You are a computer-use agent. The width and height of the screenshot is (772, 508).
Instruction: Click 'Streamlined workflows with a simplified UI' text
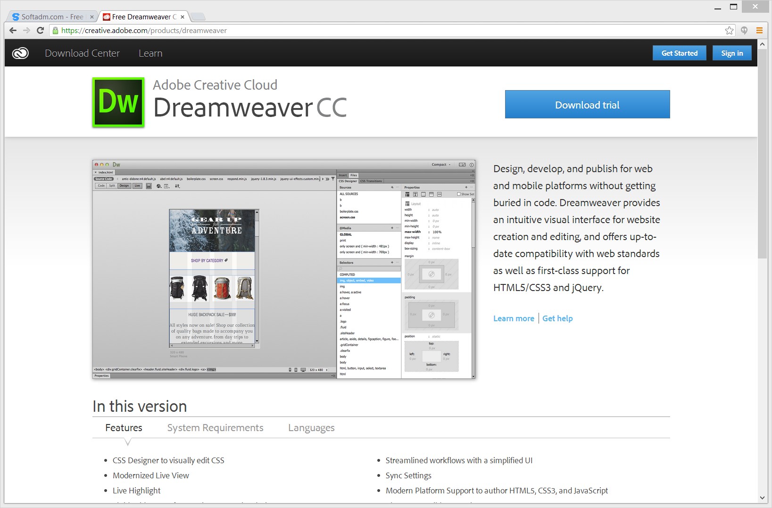(459, 460)
